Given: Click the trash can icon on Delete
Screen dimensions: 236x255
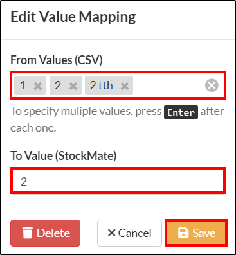Looking at the screenshot, I should click(28, 233).
